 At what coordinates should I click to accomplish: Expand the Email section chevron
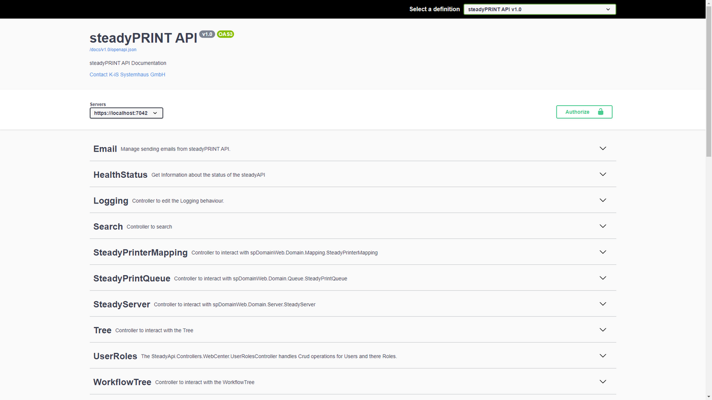(603, 149)
